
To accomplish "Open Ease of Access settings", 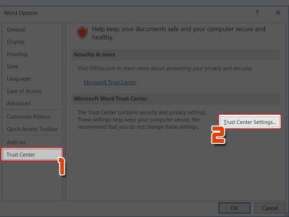I will [x=24, y=91].
